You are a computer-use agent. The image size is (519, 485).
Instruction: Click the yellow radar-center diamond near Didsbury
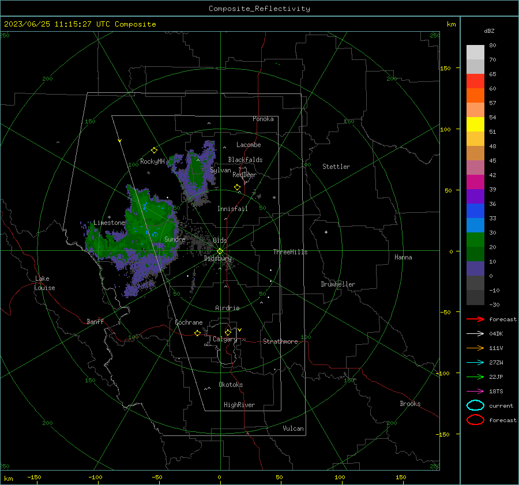click(220, 251)
